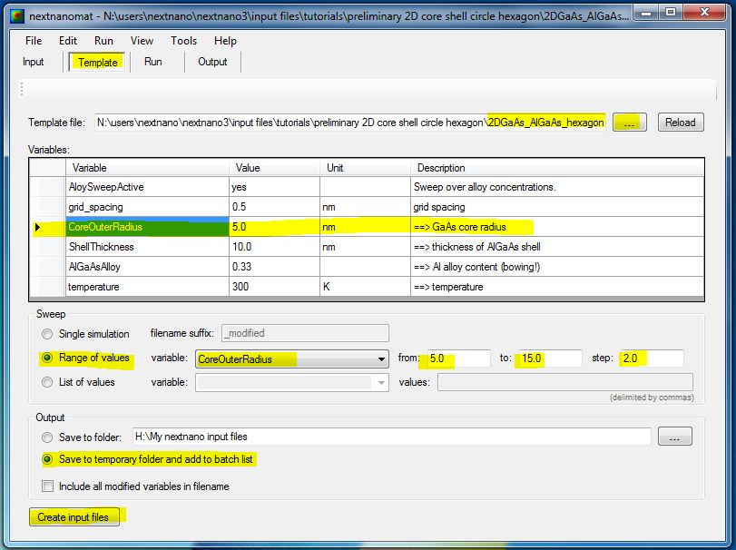Click the temperature value cell 300
The height and width of the screenshot is (550, 736).
272,287
